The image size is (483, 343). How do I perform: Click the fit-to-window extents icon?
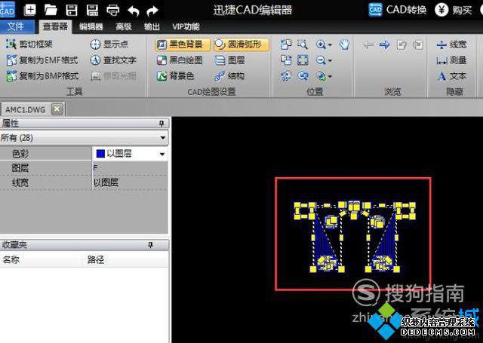tap(303, 60)
